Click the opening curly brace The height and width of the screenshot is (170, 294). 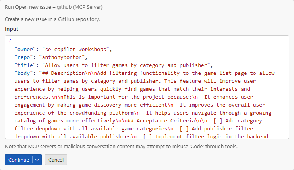[x=10, y=42]
